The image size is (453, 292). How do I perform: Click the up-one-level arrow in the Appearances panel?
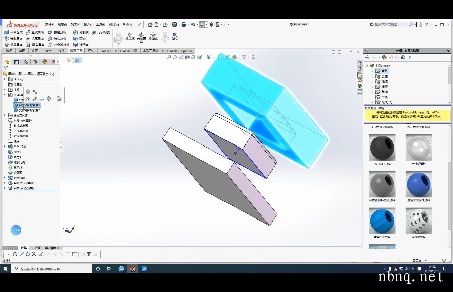pyautogui.click(x=409, y=57)
